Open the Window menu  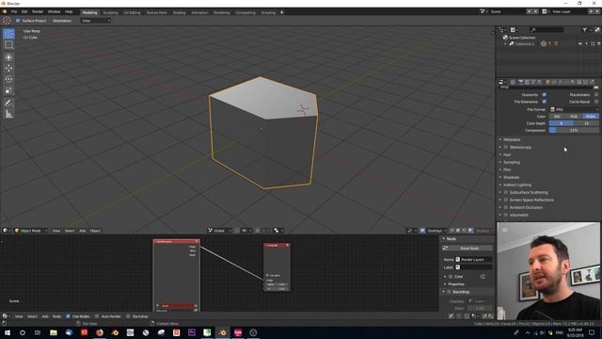coord(55,12)
